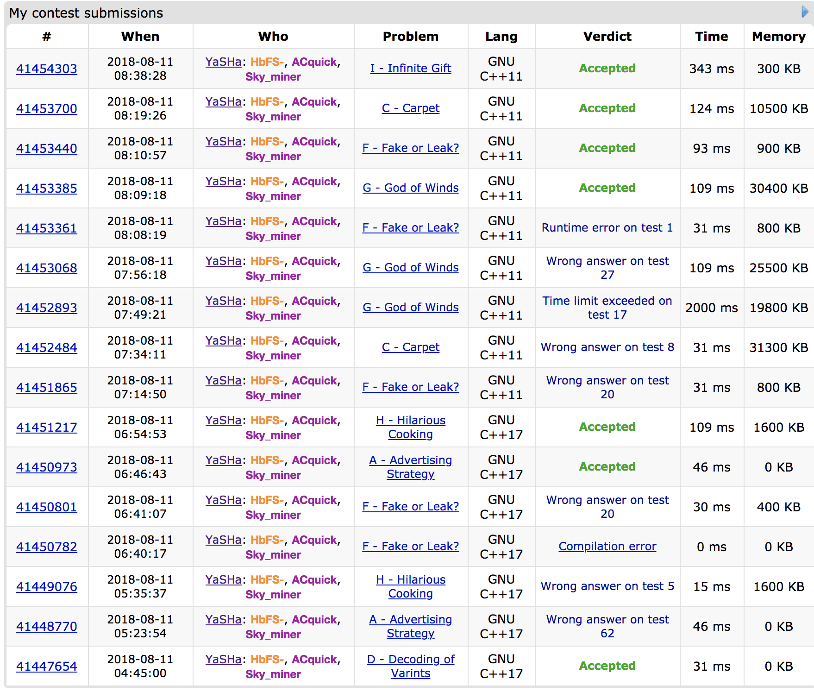View the Compilation error details
814x692 pixels.
coord(607,547)
